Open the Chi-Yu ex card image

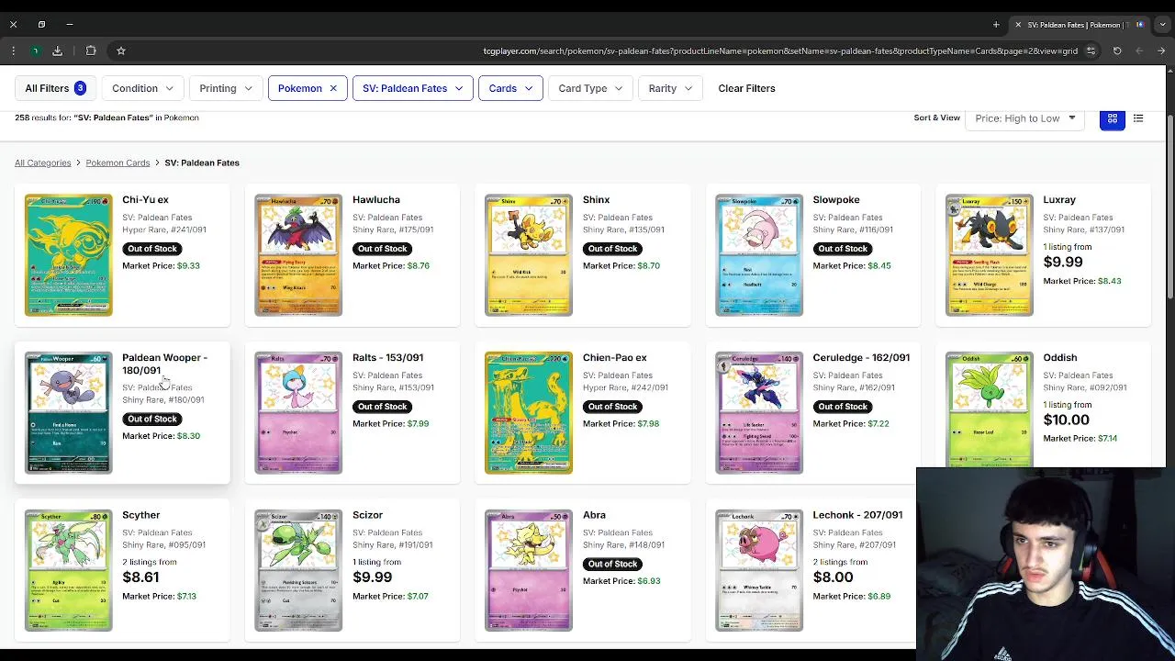click(69, 254)
